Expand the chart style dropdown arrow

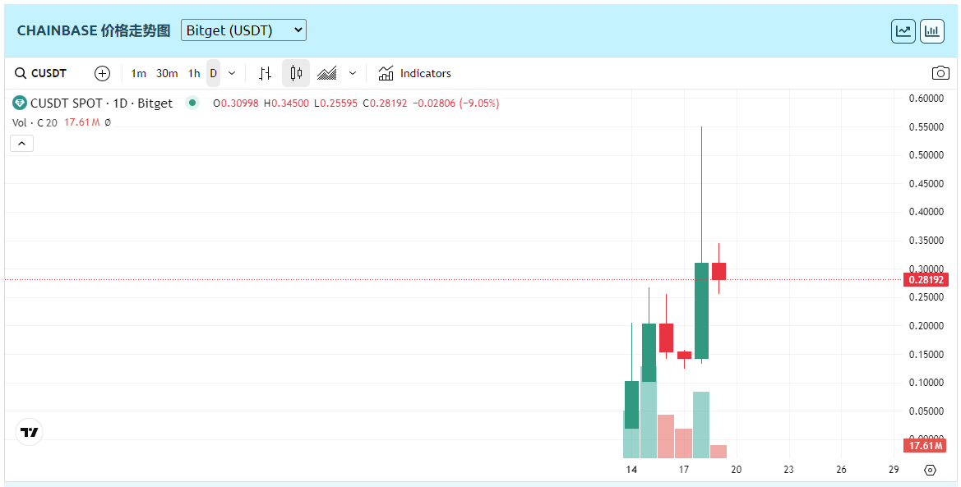click(353, 73)
